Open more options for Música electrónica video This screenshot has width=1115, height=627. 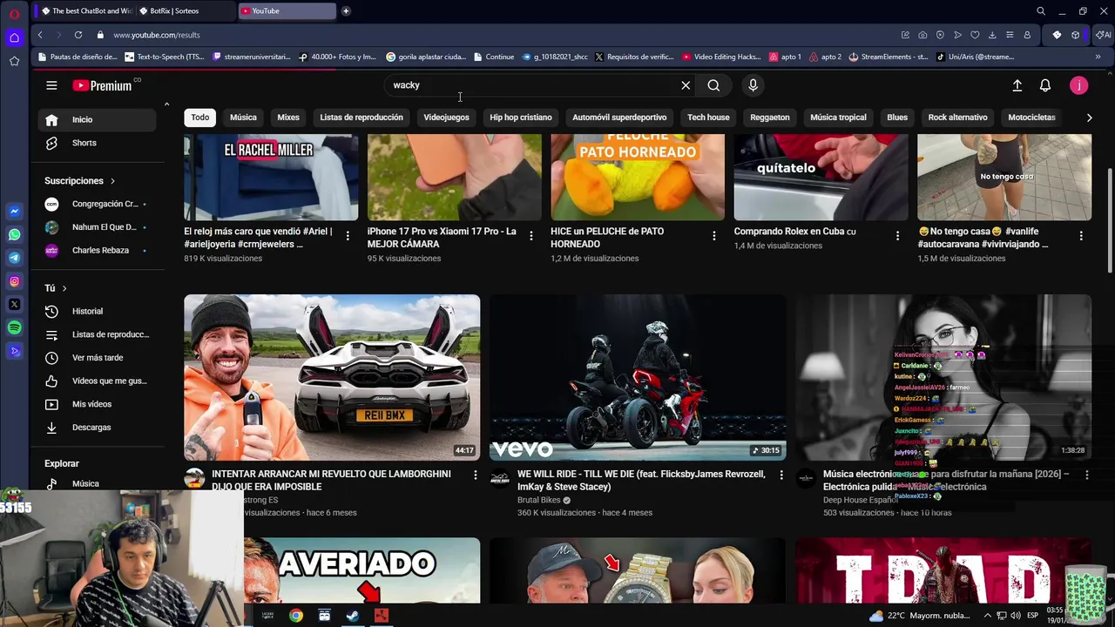(1087, 475)
